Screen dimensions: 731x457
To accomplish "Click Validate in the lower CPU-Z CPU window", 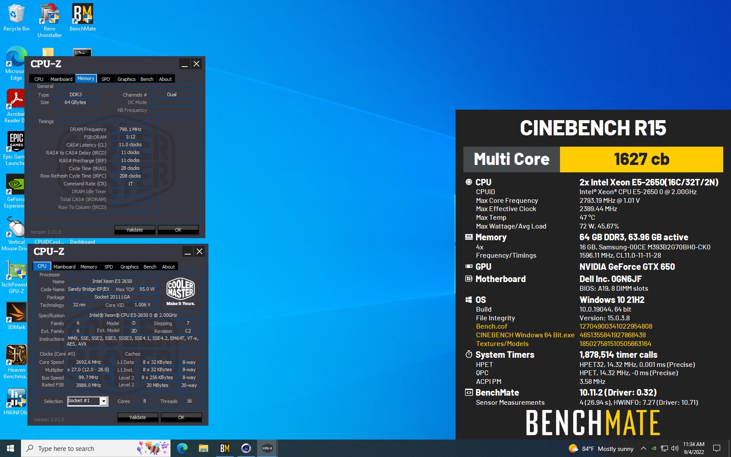I will coord(138,417).
